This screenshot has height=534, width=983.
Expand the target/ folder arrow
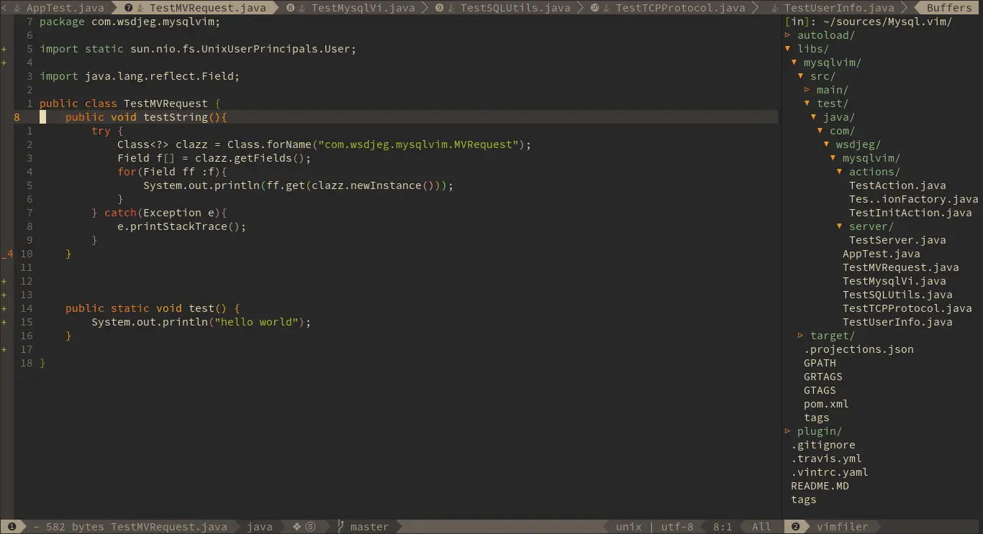(x=801, y=336)
